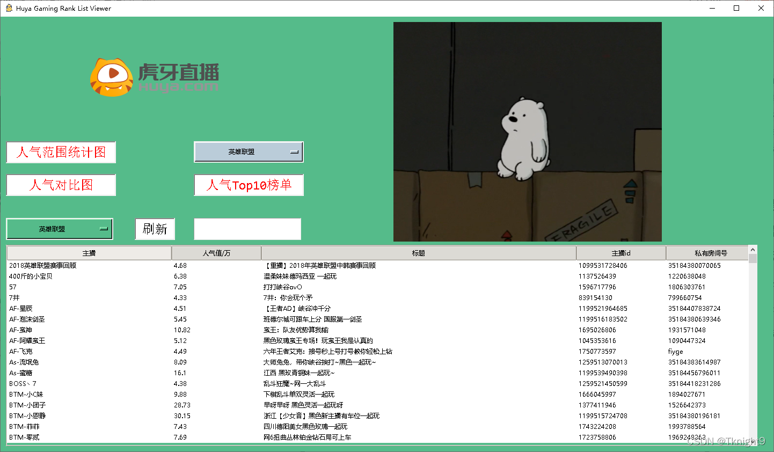The height and width of the screenshot is (452, 774).
Task: Select row AF-泡沫剑圣
Action: point(377,319)
